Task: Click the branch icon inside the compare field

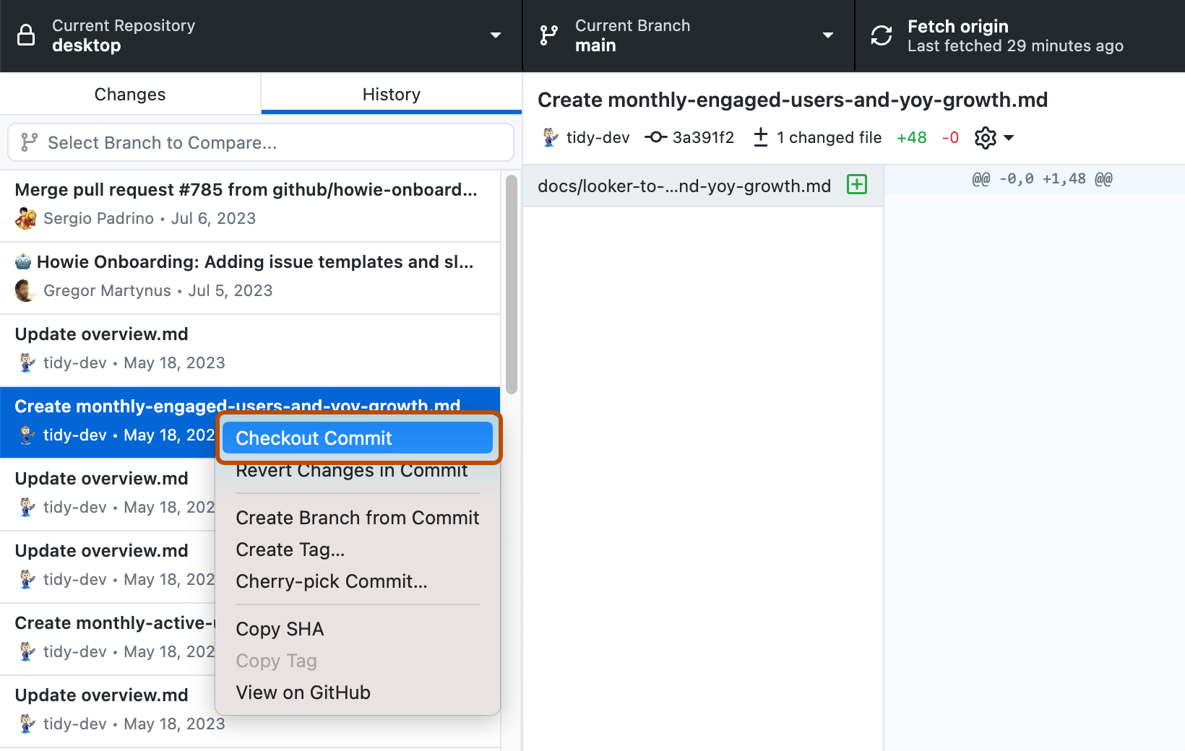Action: (28, 142)
